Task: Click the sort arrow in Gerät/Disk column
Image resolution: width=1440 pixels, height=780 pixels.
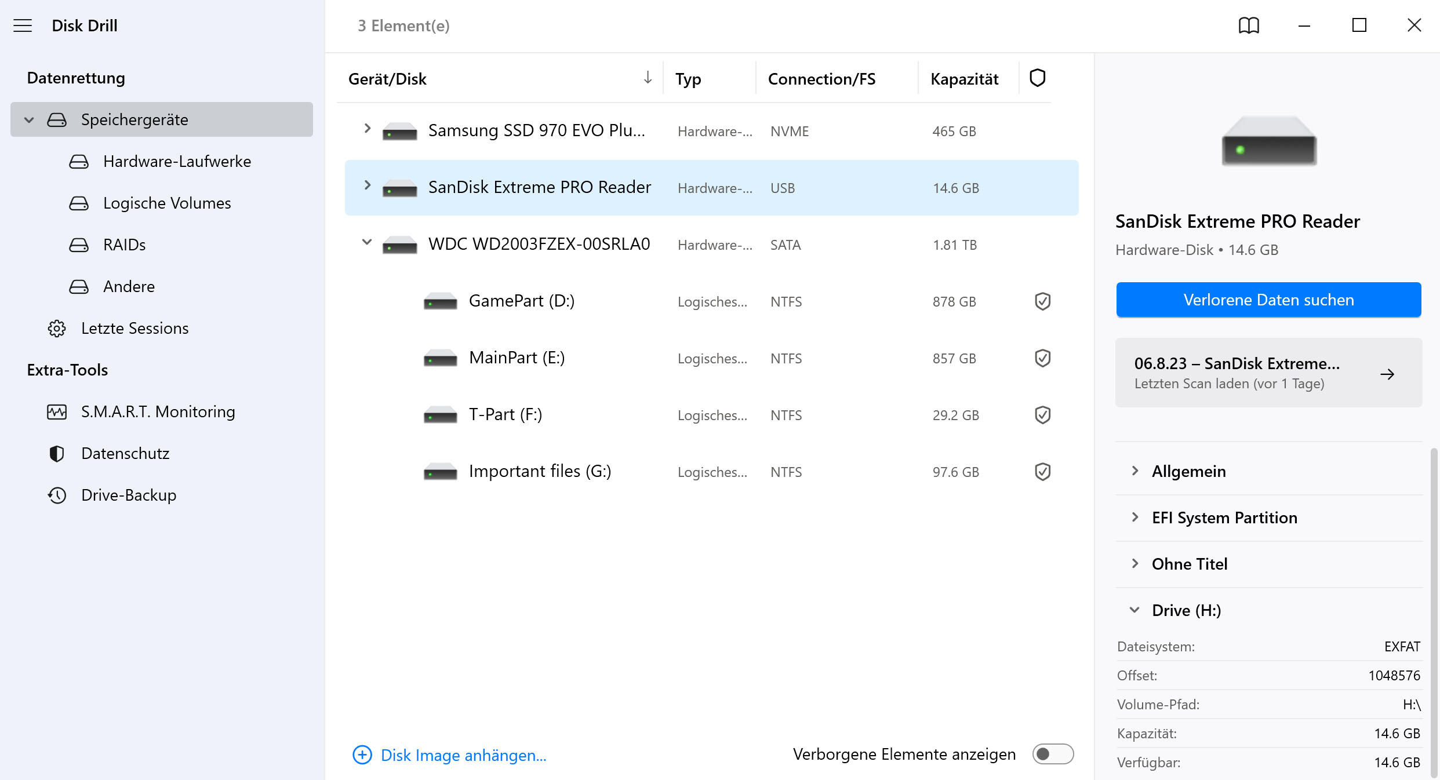Action: coord(648,78)
